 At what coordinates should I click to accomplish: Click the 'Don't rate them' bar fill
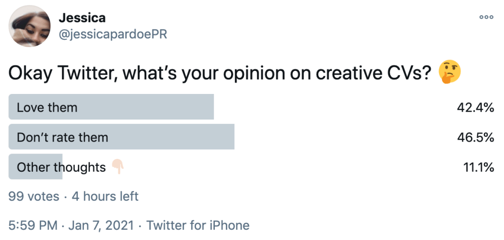(172, 137)
